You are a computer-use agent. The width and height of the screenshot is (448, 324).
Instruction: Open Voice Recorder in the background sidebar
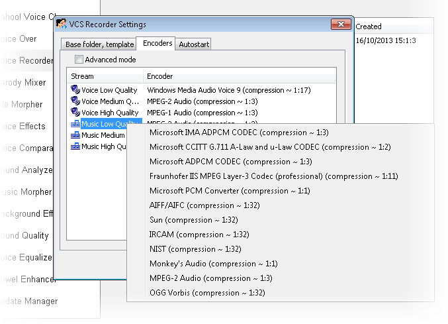point(26,60)
